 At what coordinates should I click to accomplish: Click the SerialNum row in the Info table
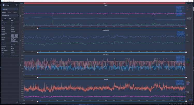[x=10, y=56]
